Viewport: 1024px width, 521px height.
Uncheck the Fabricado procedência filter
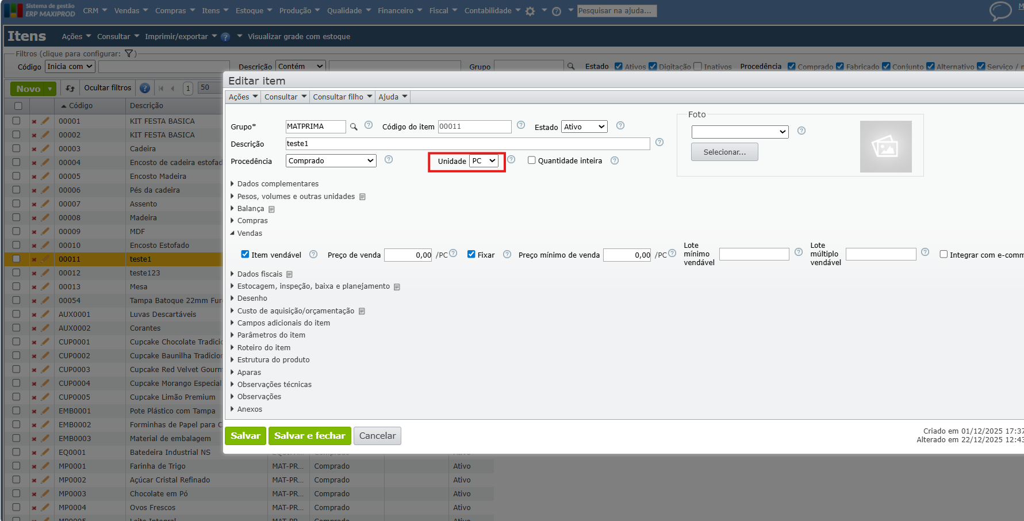click(x=840, y=66)
